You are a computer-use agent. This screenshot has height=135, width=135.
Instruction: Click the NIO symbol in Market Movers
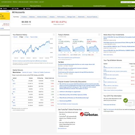point(14,92)
